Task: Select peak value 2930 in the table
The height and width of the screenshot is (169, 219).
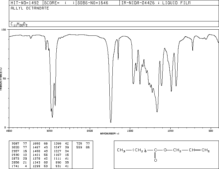Action: click(x=15, y=155)
